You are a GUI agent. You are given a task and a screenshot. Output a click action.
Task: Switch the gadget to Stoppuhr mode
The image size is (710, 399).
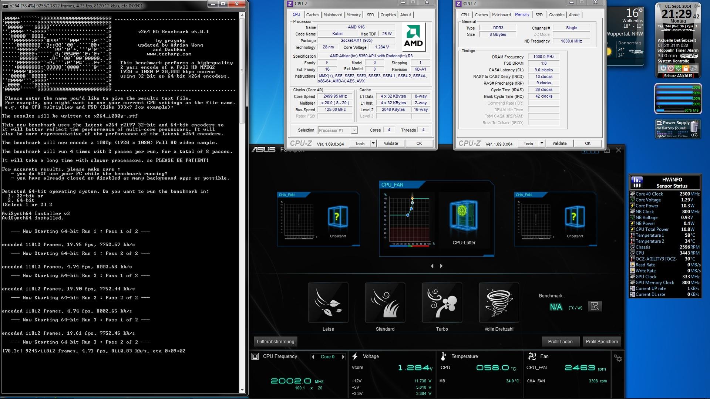[x=666, y=50]
